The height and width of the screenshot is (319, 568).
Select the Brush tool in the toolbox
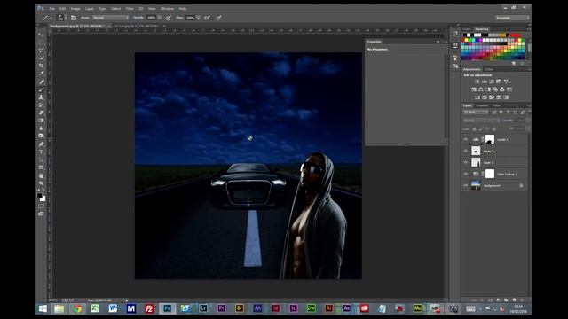coord(41,89)
